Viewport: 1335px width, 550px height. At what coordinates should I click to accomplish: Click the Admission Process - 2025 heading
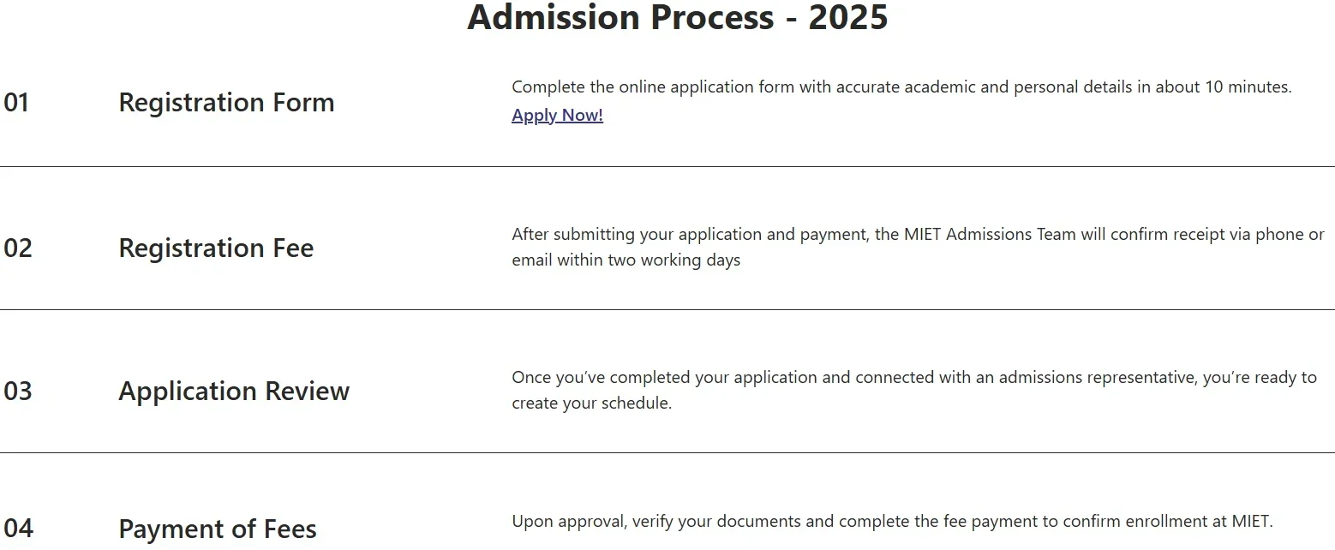coord(677,17)
